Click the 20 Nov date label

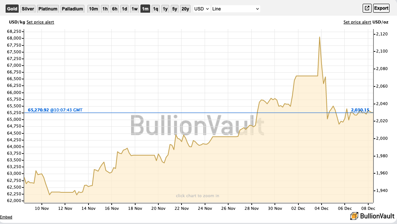(x=158, y=208)
